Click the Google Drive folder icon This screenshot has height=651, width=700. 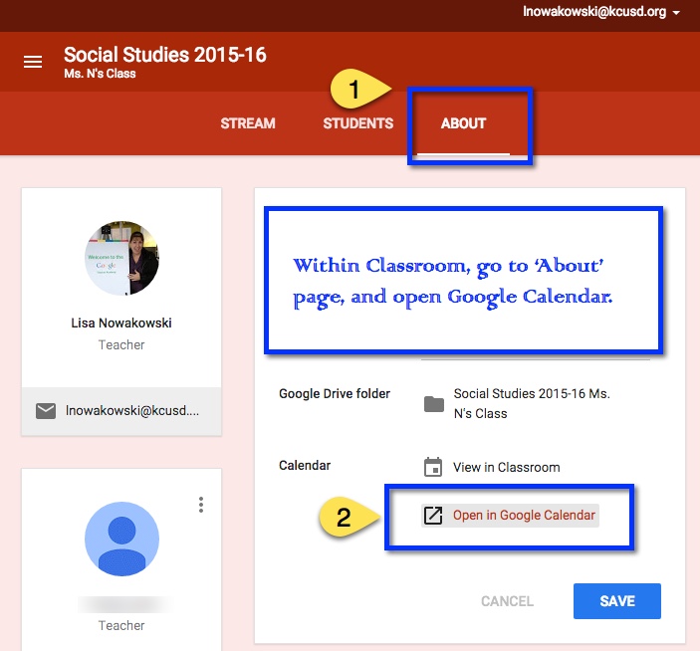pyautogui.click(x=433, y=403)
